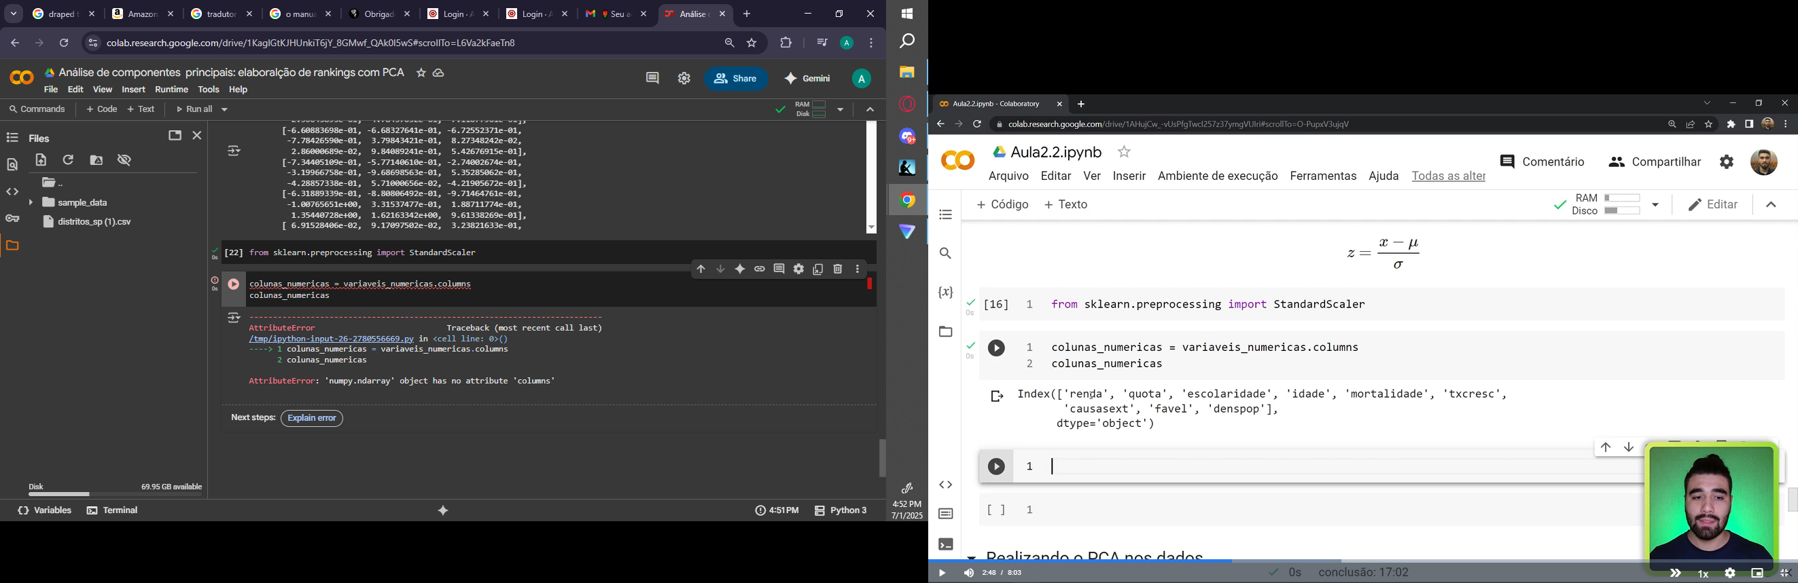Open File Explorer from the taskbar
The image size is (1798, 583).
[906, 73]
